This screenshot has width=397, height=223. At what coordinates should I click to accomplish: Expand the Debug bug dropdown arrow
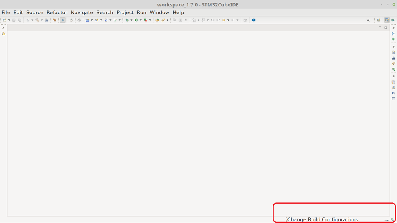tap(132, 20)
